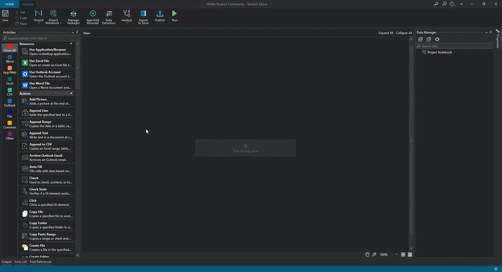Launch Data Extraction wizard
The width and height of the screenshot is (502, 272).
tap(109, 17)
